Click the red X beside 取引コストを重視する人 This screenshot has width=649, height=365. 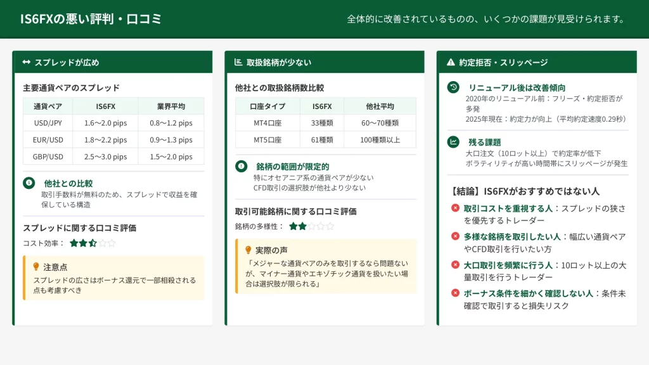click(455, 208)
